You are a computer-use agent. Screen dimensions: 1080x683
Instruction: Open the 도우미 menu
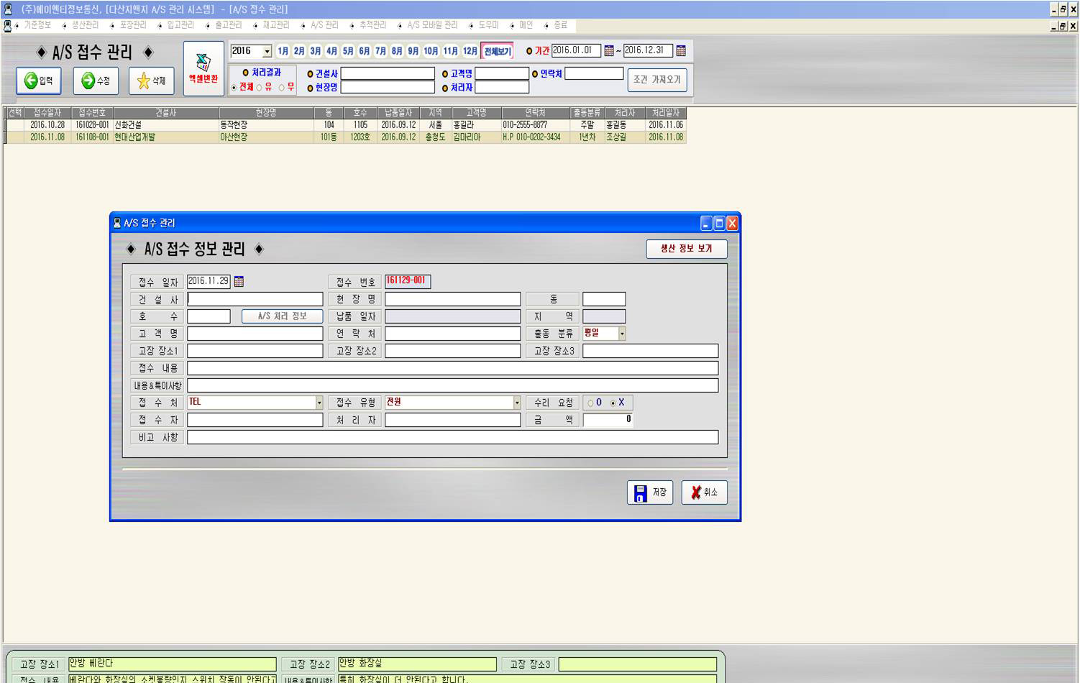488,25
